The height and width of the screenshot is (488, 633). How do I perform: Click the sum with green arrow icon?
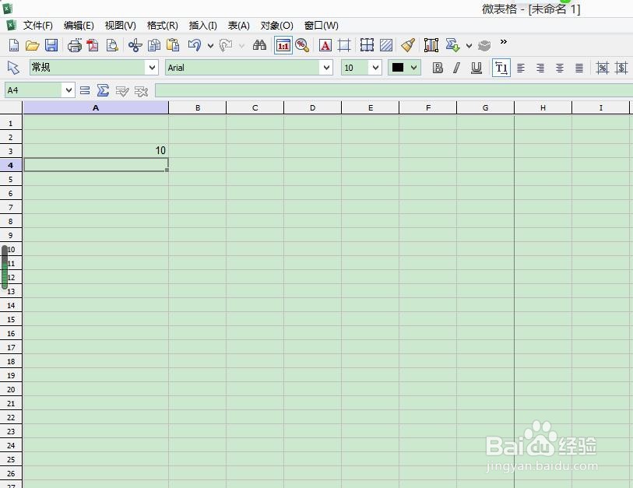(x=453, y=45)
